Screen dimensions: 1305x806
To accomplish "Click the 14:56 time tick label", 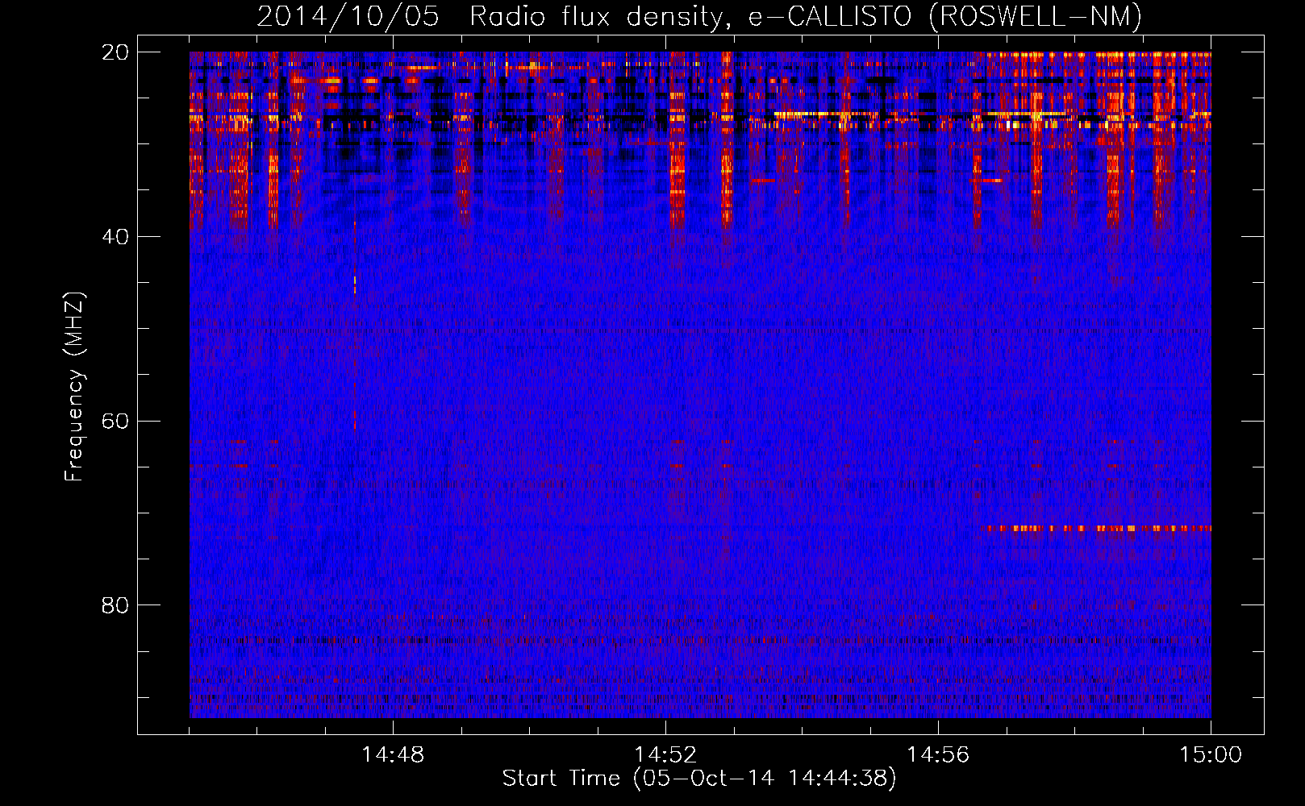I will [938, 755].
